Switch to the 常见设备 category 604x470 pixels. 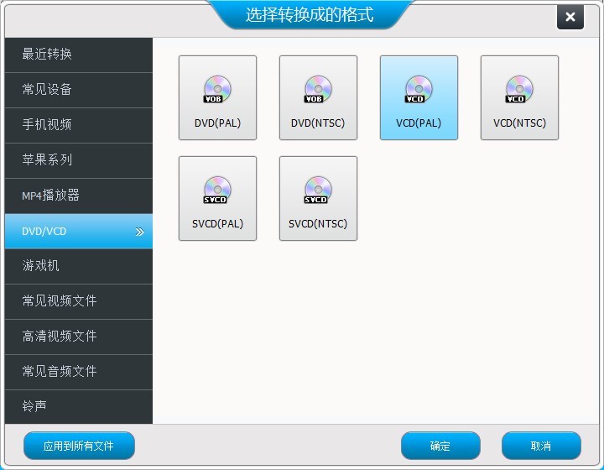(x=79, y=90)
